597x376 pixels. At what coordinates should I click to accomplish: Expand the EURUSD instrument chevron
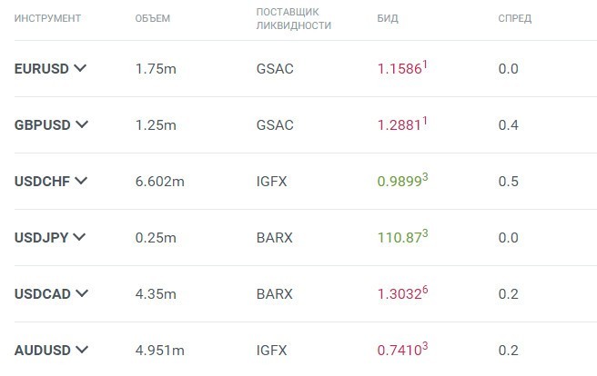pos(81,68)
